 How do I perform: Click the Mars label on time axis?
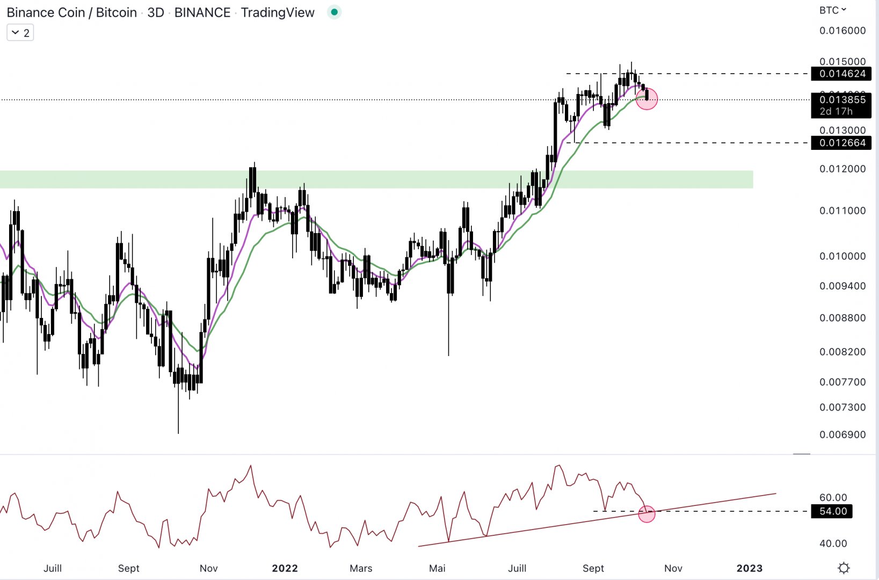tap(361, 568)
